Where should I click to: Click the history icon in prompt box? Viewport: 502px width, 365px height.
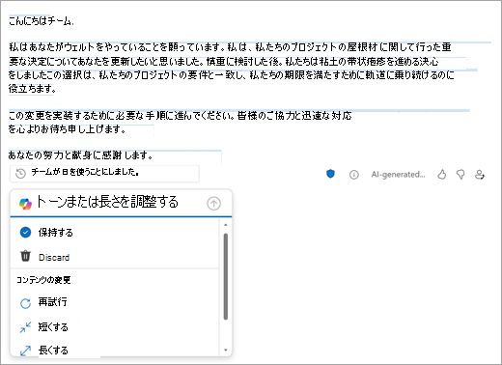(20, 174)
